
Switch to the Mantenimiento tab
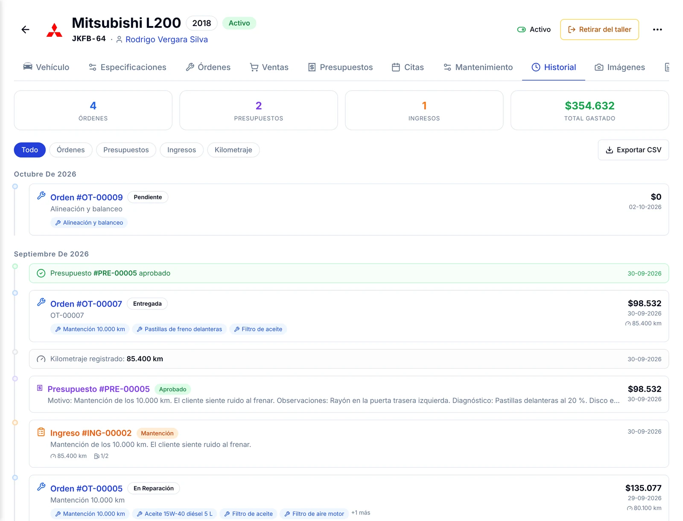tap(478, 67)
